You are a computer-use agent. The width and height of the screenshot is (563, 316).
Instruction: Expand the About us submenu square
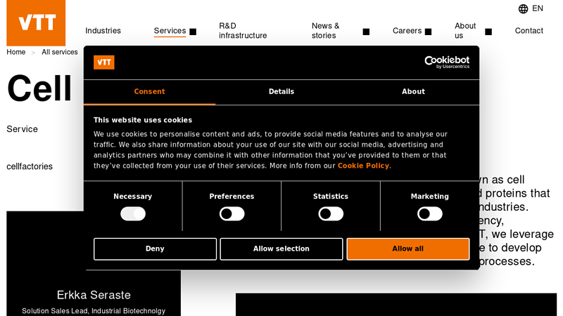[x=488, y=32]
